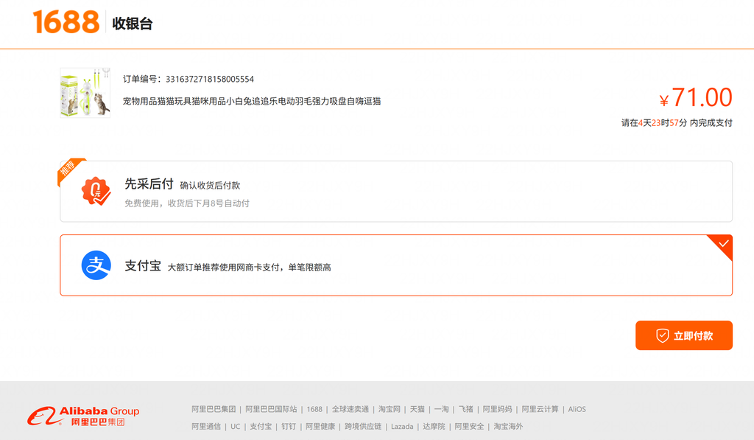
Task: Click the order number 3316372718158005554
Action: (x=210, y=79)
